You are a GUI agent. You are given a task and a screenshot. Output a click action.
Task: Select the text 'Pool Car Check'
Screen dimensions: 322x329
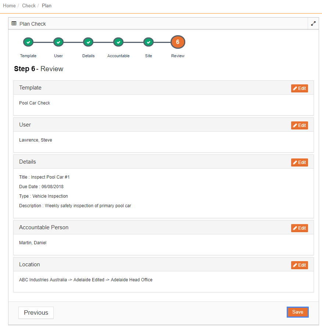[x=35, y=103]
